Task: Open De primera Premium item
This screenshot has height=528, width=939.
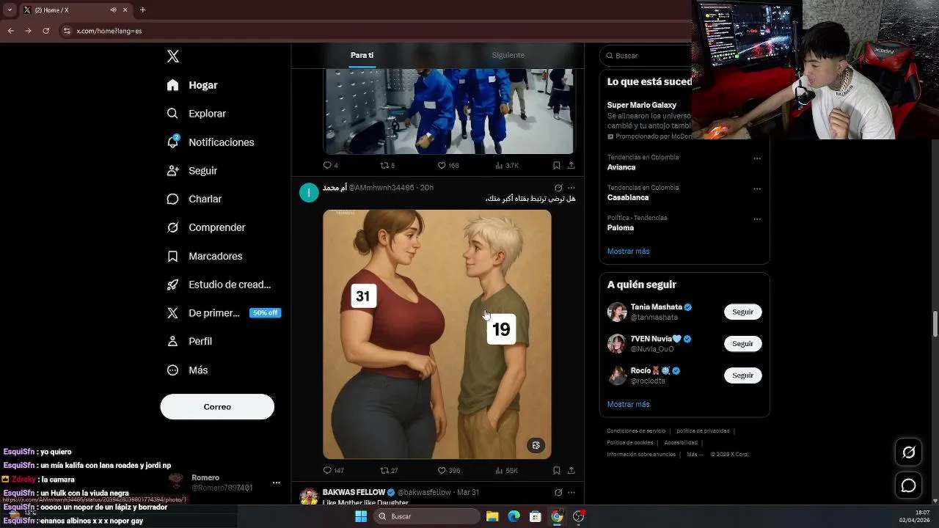Action: pos(203,313)
